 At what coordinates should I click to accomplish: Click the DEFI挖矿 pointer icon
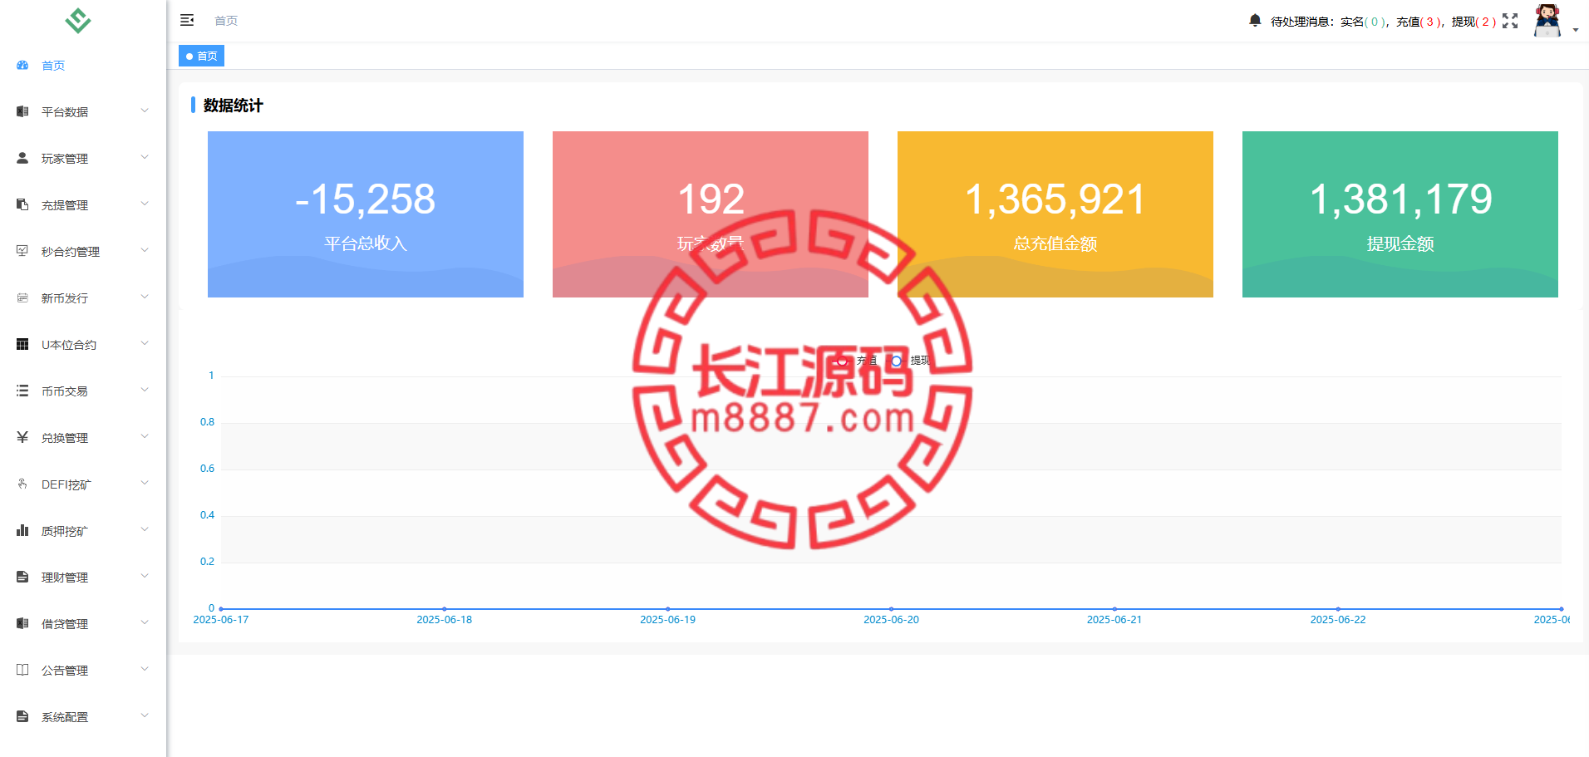[22, 484]
